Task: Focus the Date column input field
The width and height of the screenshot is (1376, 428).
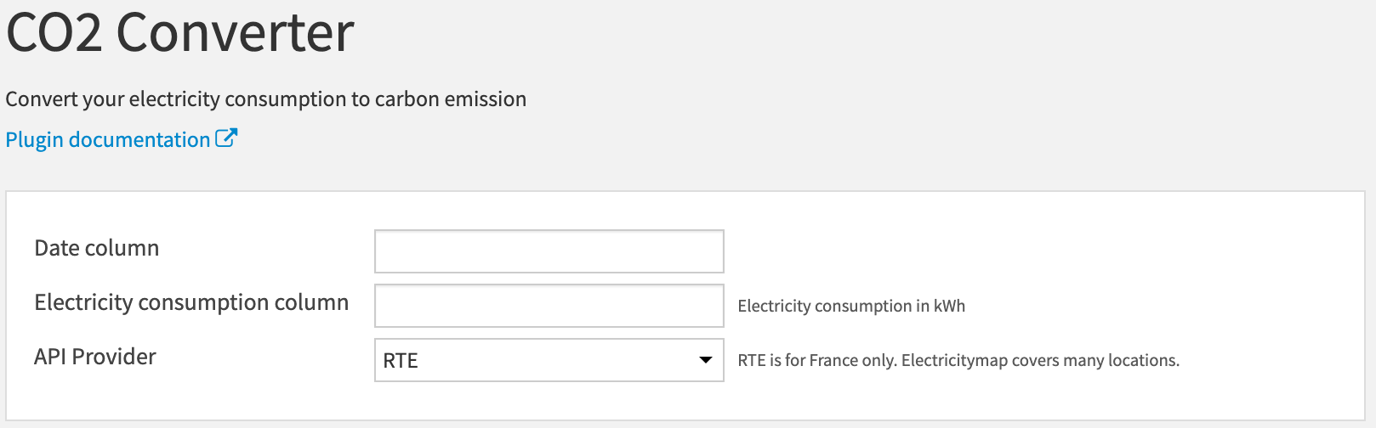Action: [549, 251]
